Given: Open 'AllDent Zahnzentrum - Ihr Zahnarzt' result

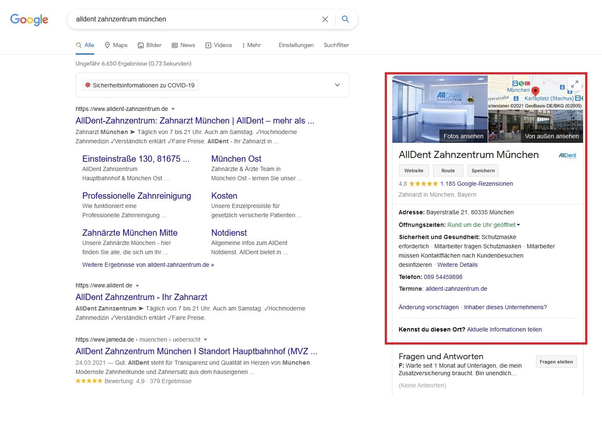Looking at the screenshot, I should [142, 297].
